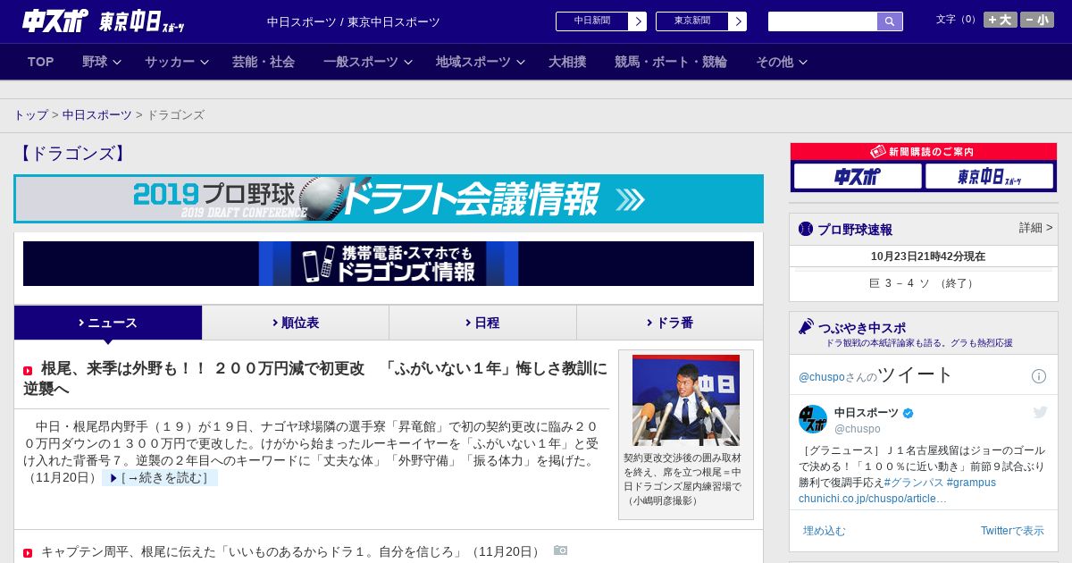Open the mobile Dragons info banner
1072x563 pixels.
tap(389, 264)
